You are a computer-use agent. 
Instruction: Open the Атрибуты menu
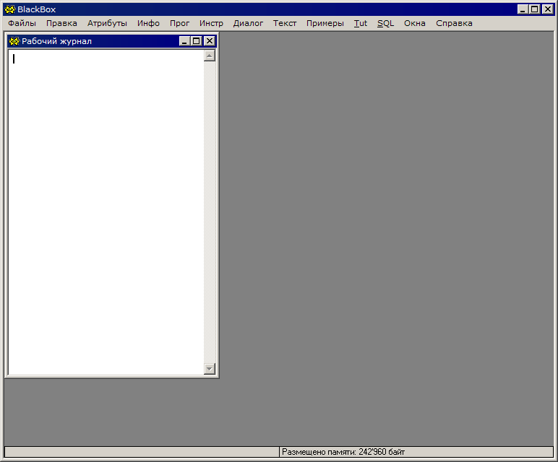(107, 23)
